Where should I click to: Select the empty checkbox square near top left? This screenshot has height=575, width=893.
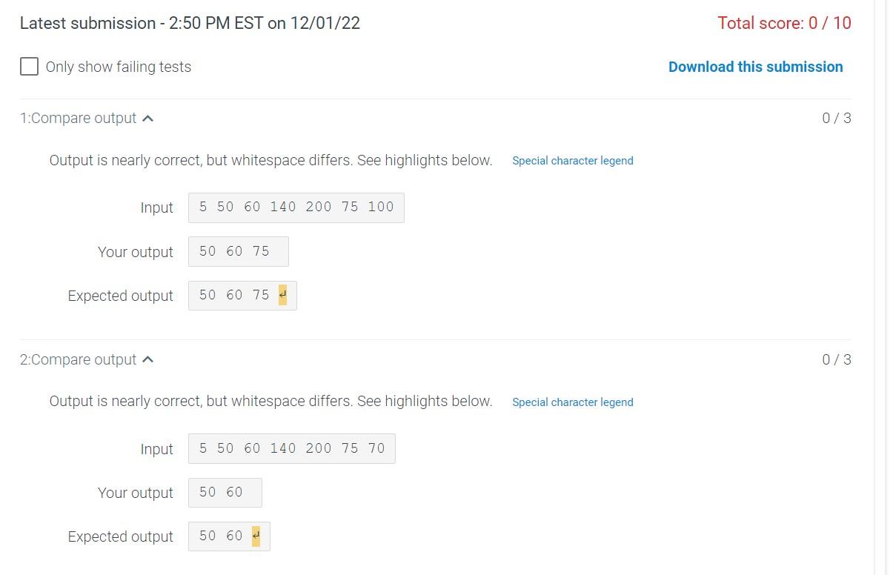point(29,66)
